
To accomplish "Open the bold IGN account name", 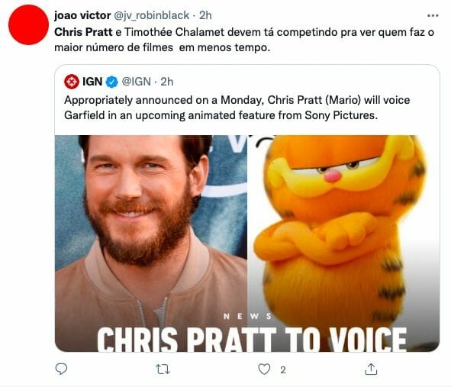I will (92, 82).
